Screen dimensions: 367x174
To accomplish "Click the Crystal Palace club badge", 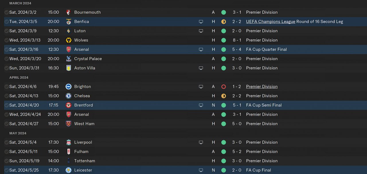I will 69,59.
